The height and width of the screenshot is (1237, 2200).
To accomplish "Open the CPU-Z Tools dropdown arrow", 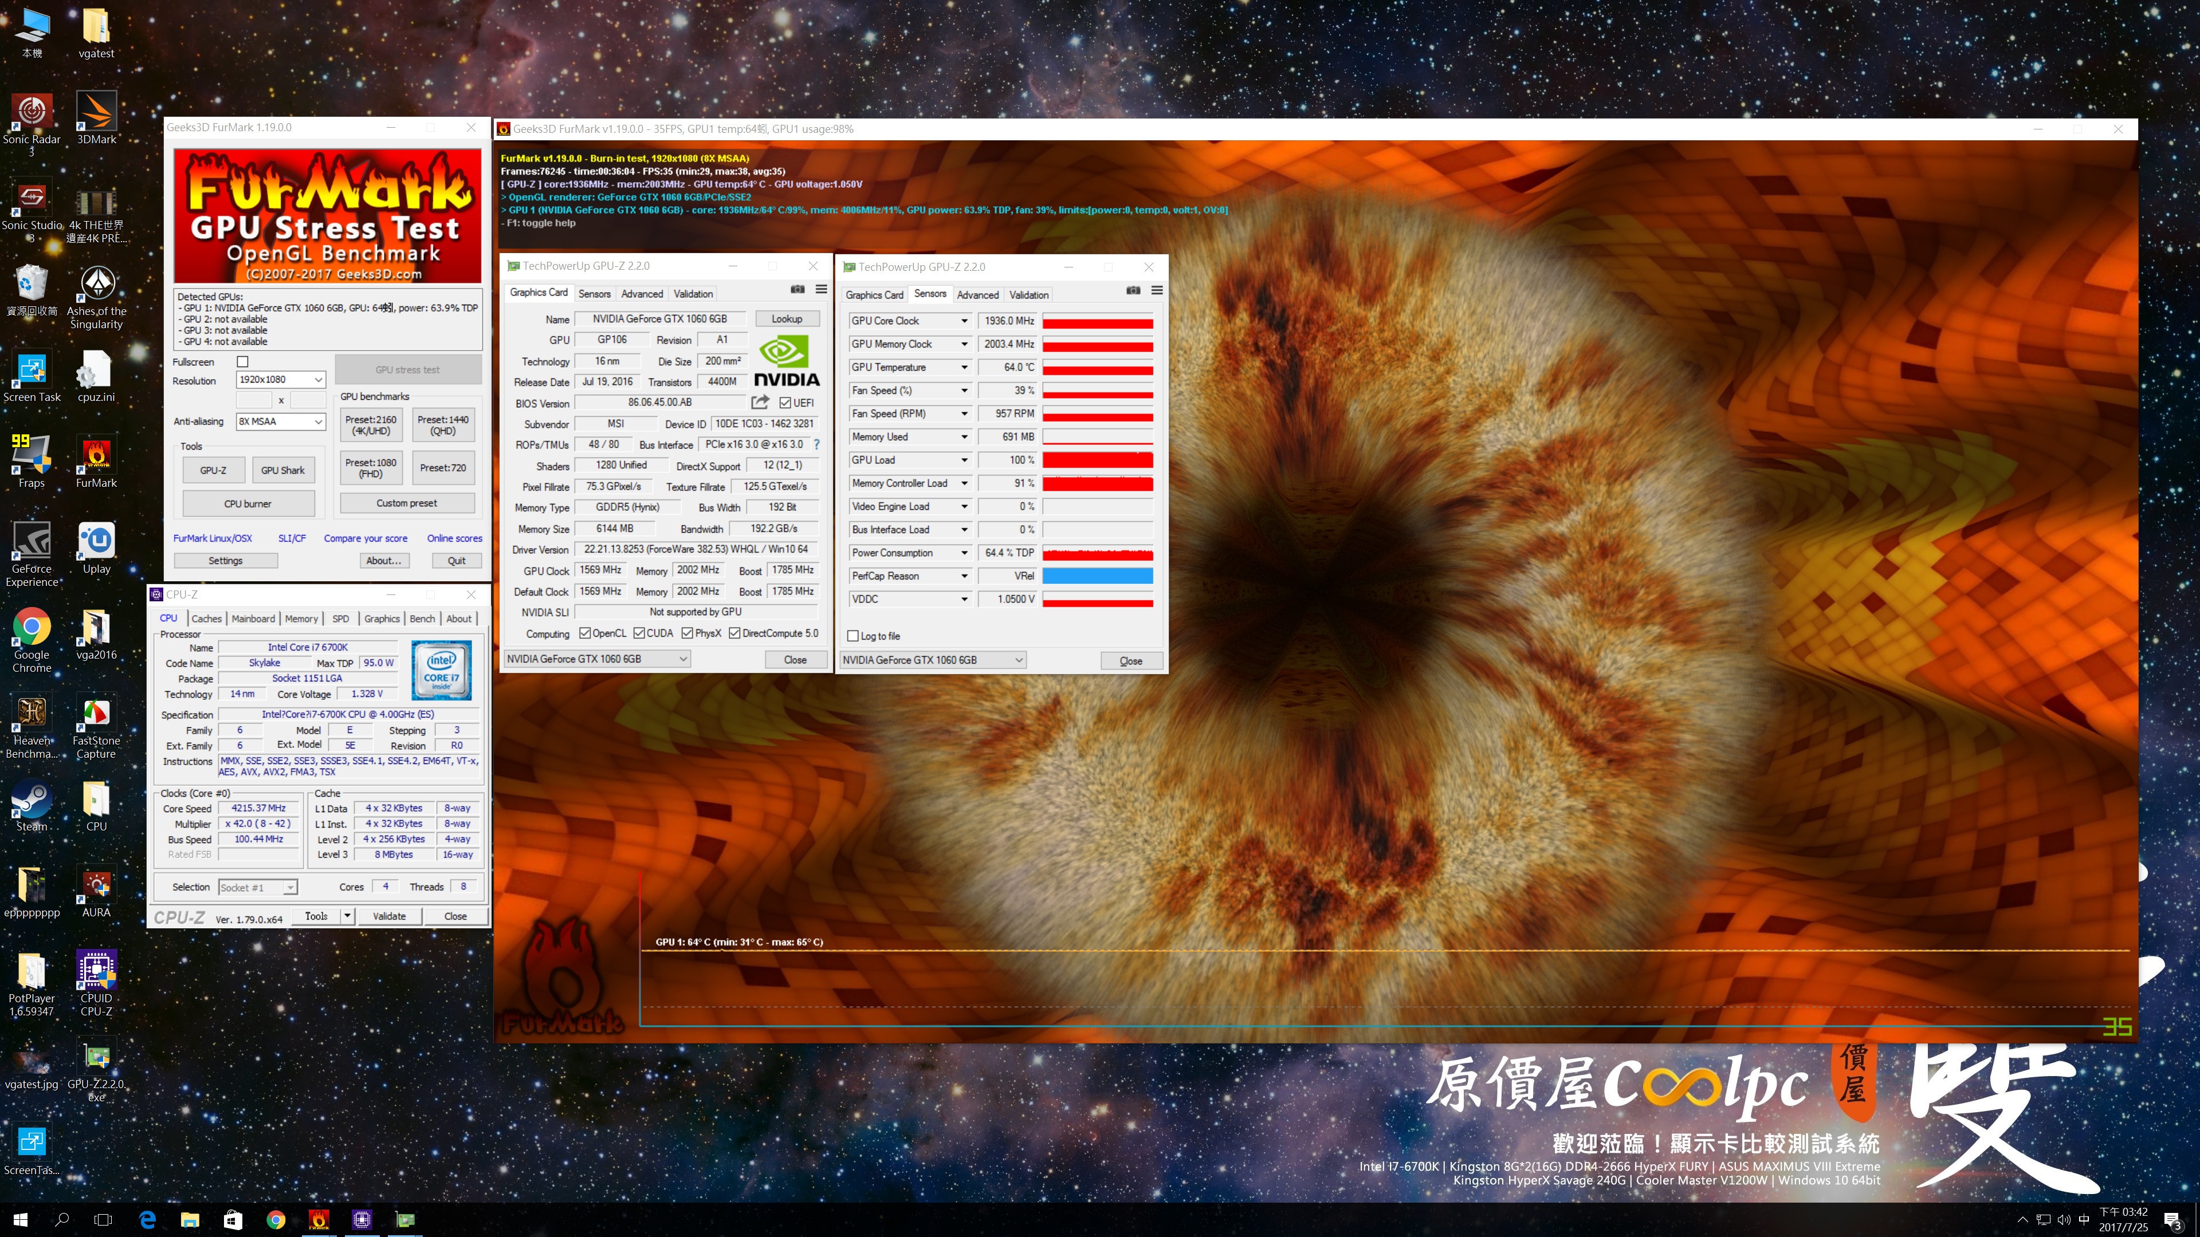I will tap(348, 916).
